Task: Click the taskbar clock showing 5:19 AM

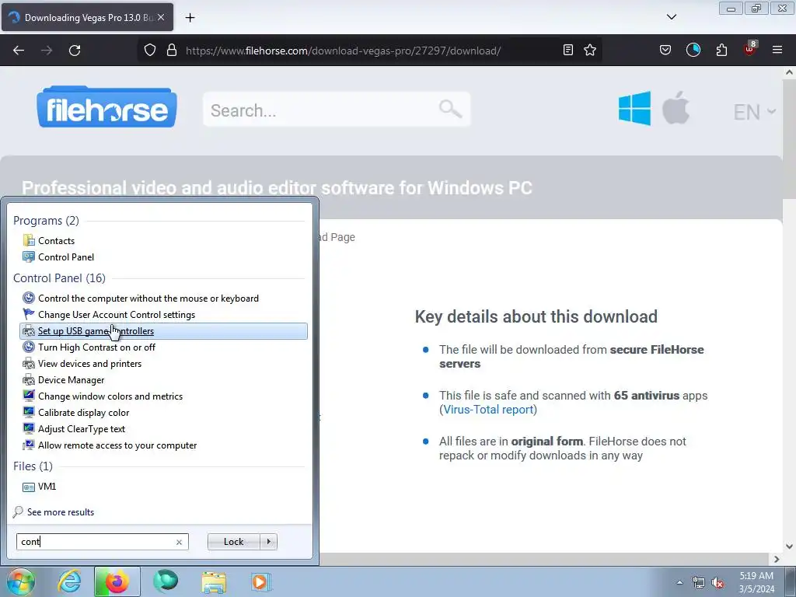Action: click(x=756, y=582)
